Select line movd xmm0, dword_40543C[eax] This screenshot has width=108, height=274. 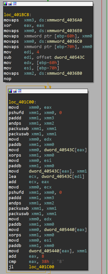click(48, 150)
